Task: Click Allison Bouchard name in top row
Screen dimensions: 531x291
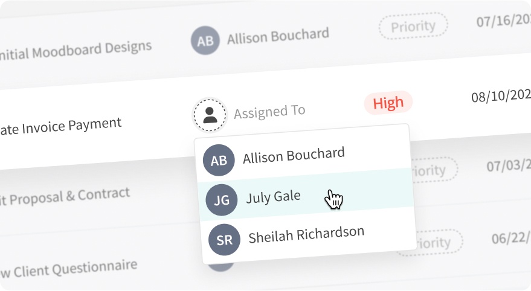Action: point(278,36)
